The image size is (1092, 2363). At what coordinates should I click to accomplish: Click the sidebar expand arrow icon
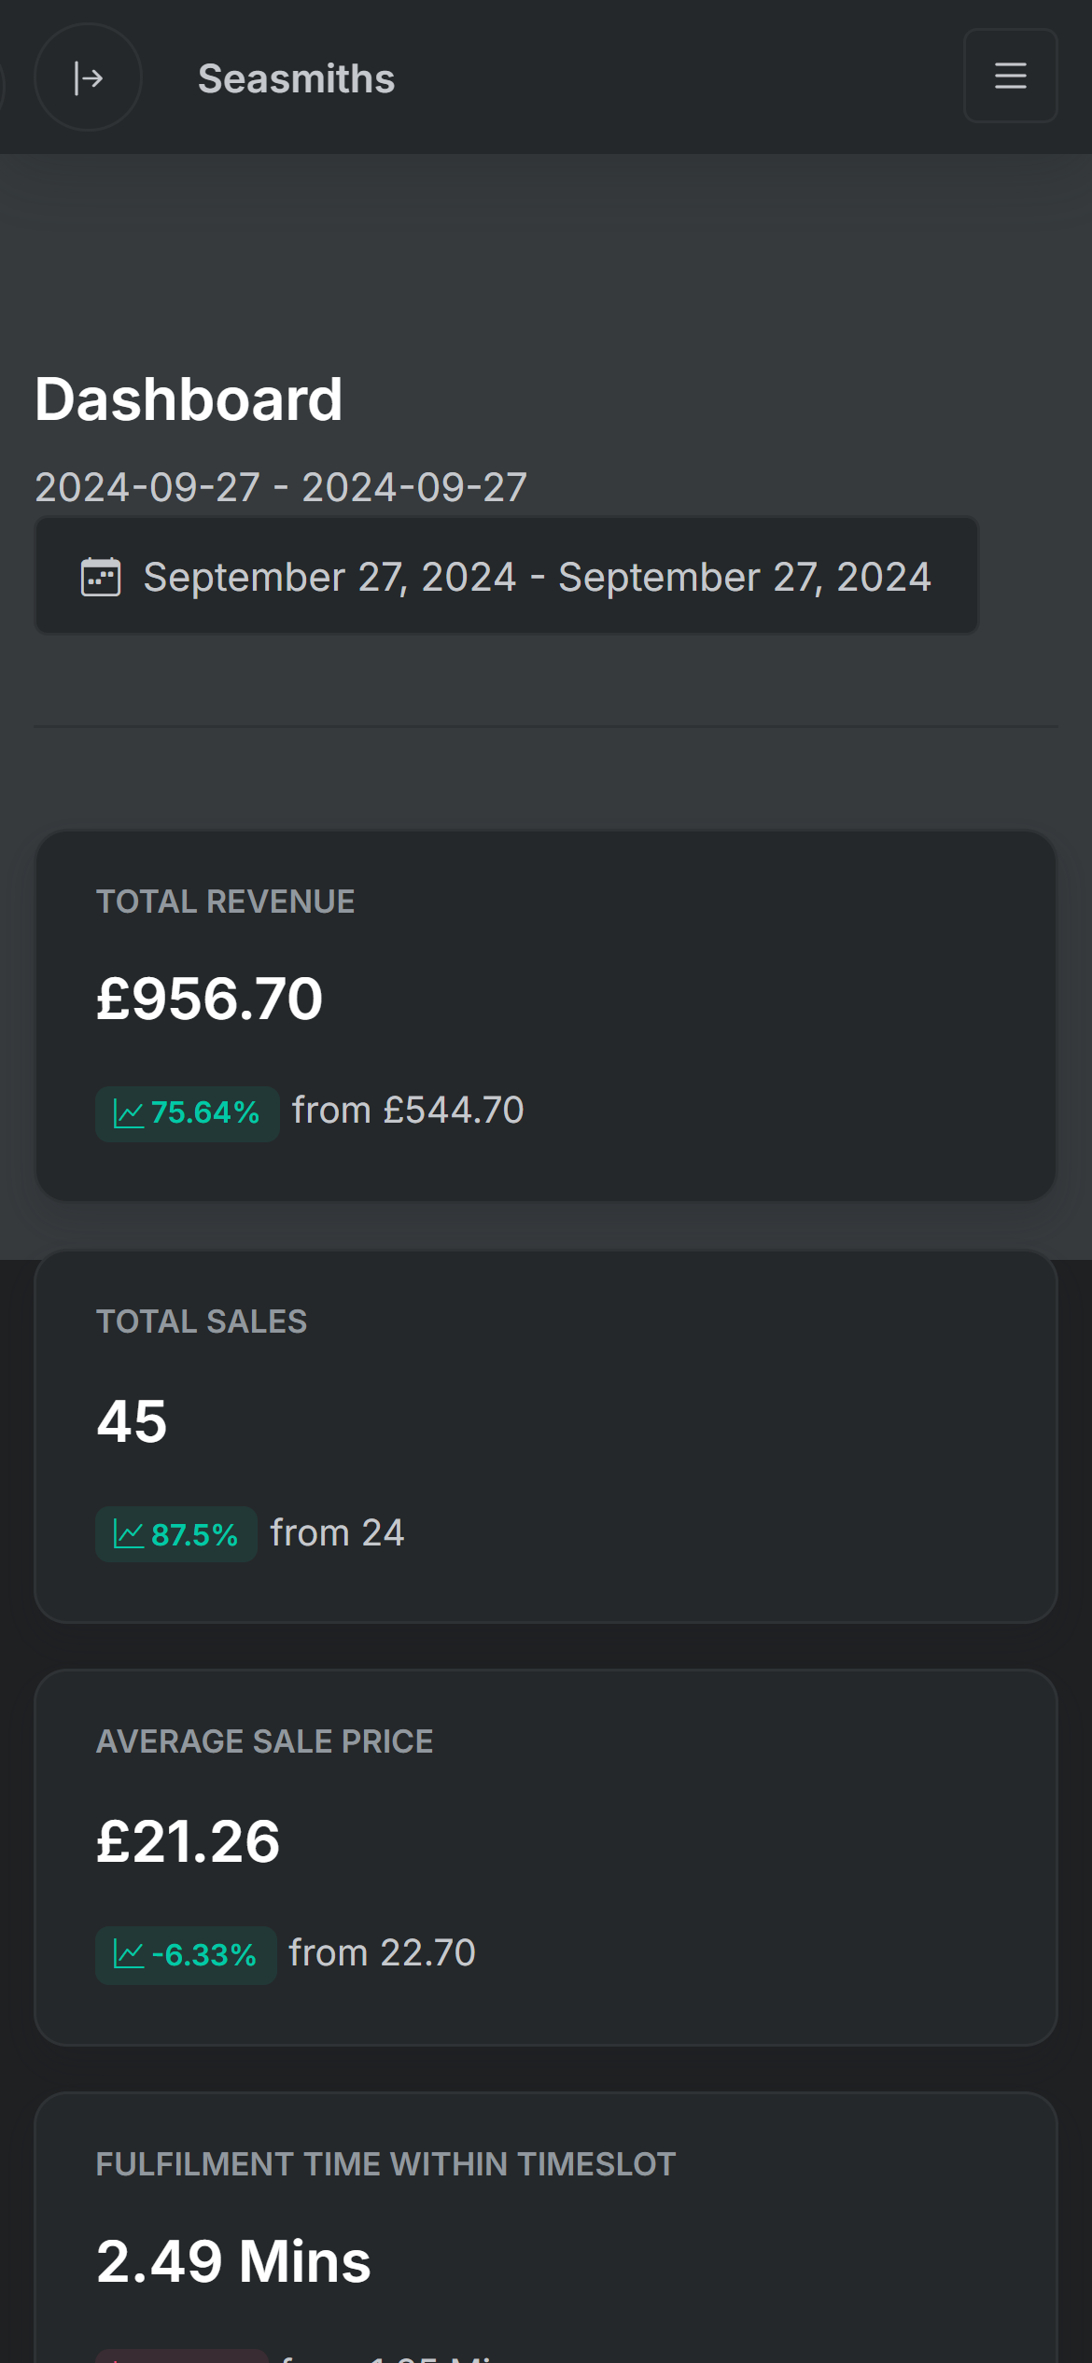pyautogui.click(x=88, y=77)
